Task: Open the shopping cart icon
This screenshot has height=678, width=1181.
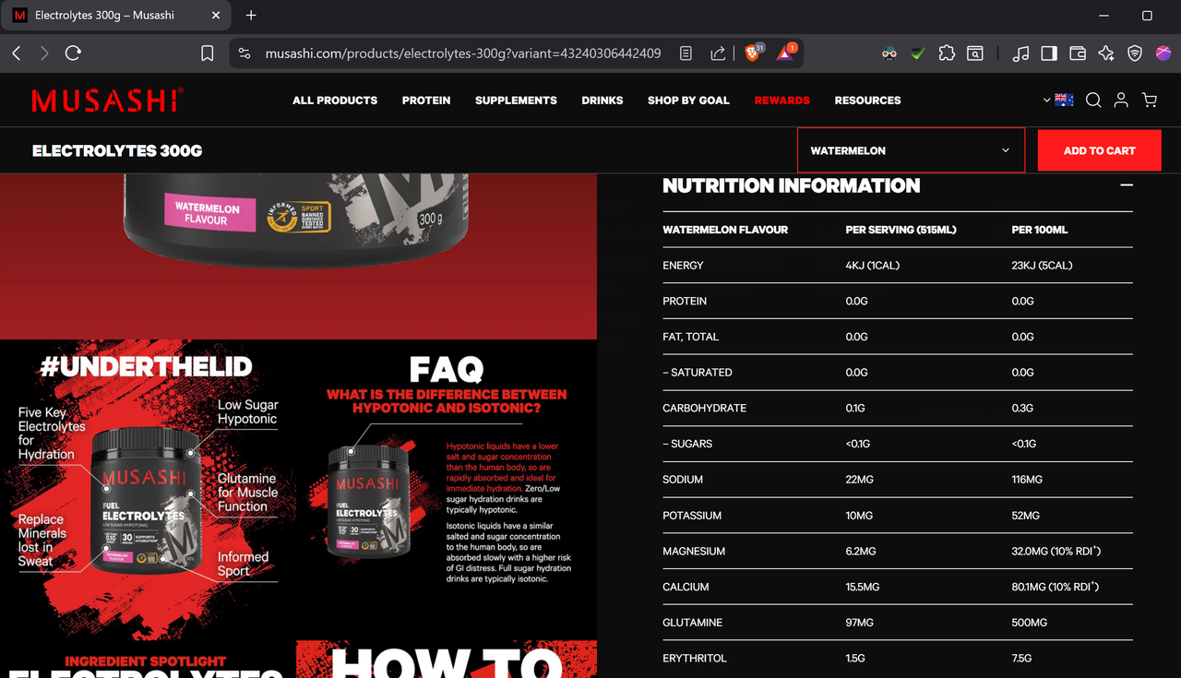Action: click(1150, 100)
